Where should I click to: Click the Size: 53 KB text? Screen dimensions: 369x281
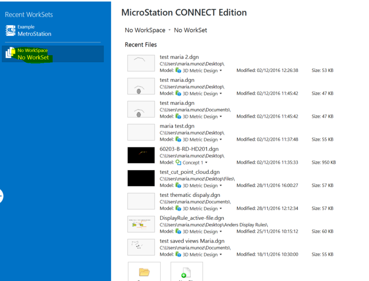322,70
